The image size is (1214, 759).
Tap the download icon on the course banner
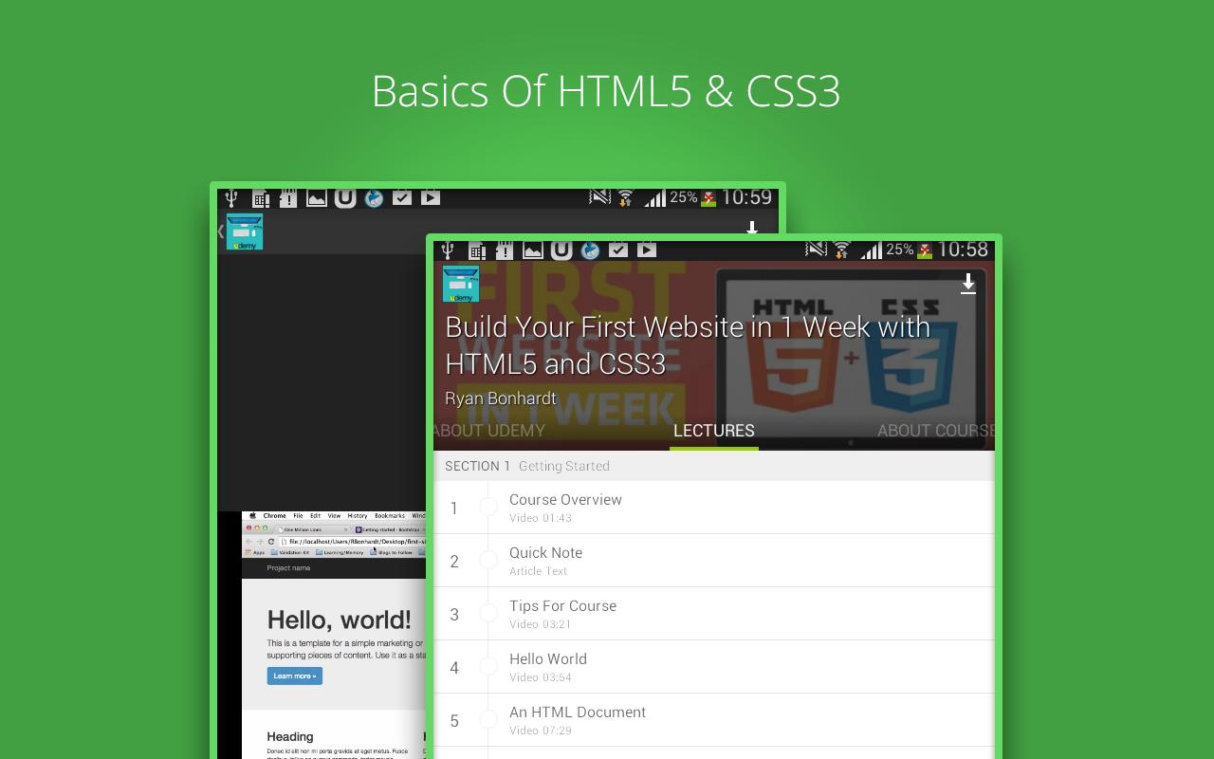[968, 284]
